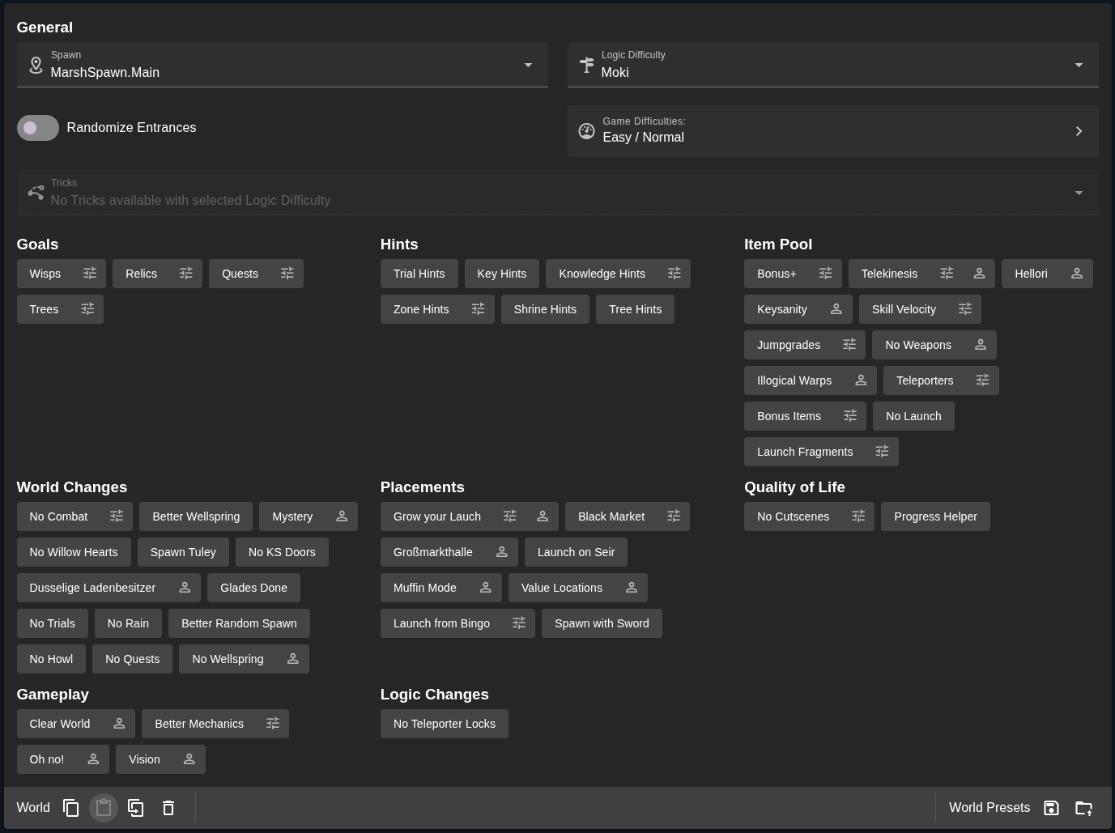Toggle the No Howl chip

tap(51, 659)
